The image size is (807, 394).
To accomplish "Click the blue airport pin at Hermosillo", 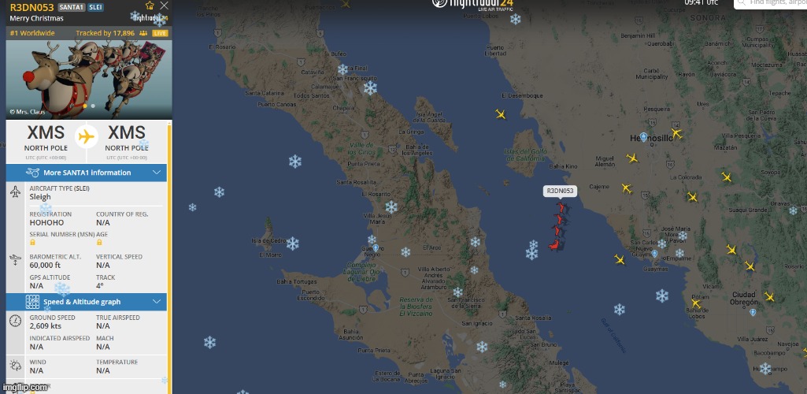I will coord(643,137).
